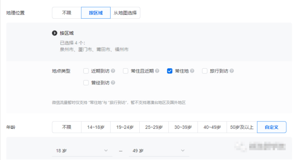Check the 常住且近期 checkbox
The width and height of the screenshot is (294, 160).
[125, 71]
